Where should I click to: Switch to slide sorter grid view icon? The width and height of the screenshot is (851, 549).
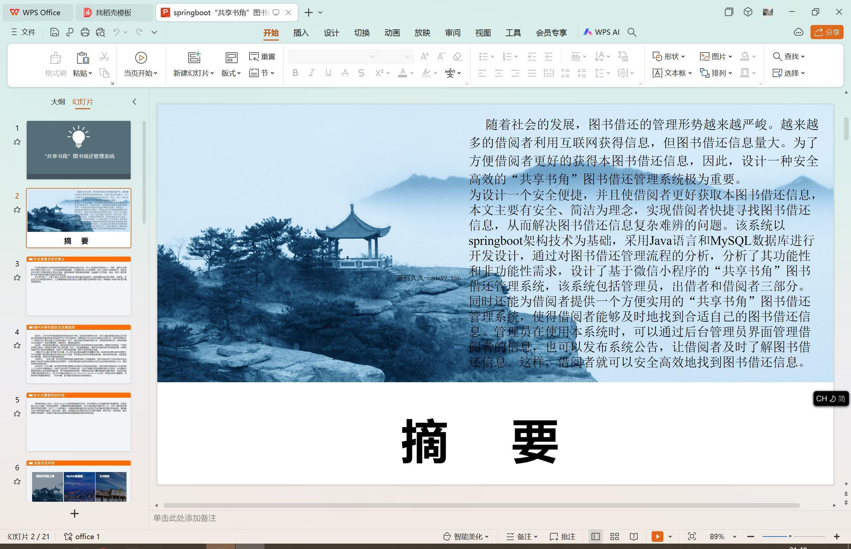coord(615,537)
